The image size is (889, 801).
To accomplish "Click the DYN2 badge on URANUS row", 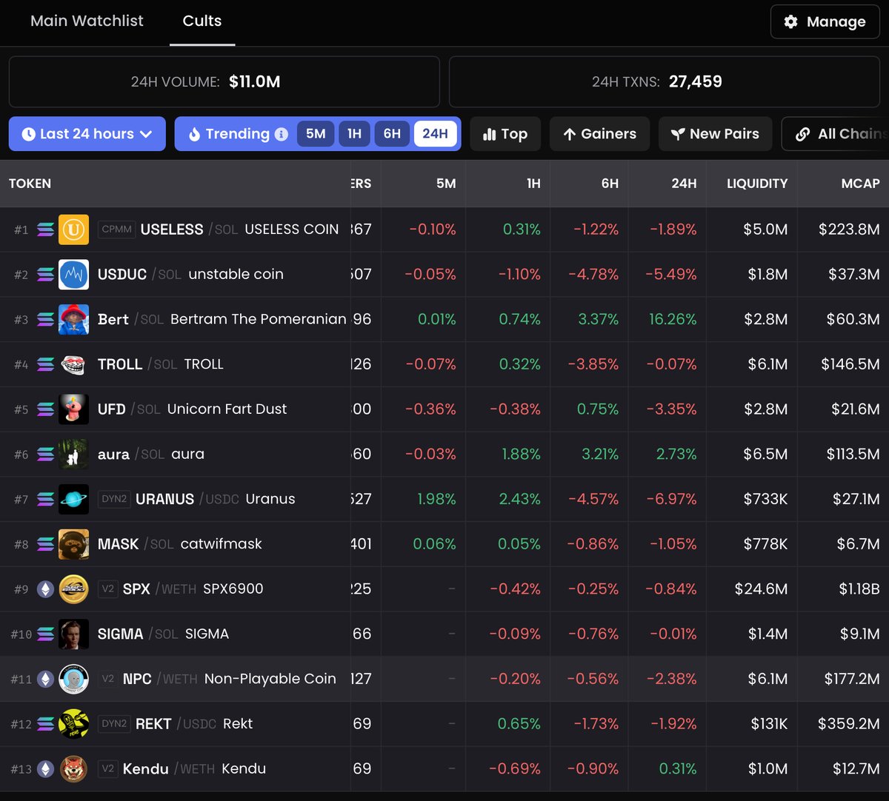I will tap(114, 499).
